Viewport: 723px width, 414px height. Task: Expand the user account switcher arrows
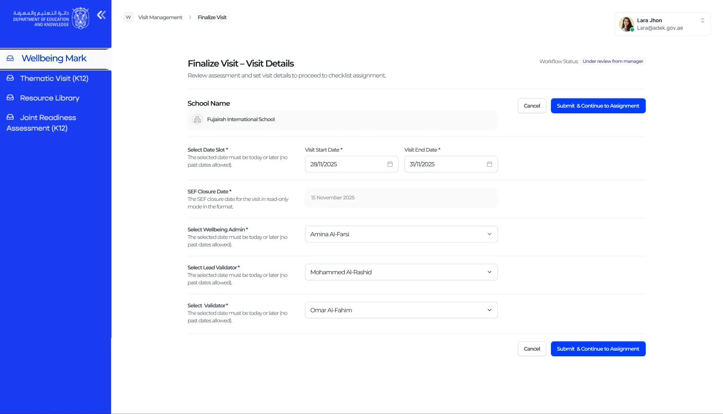(703, 20)
